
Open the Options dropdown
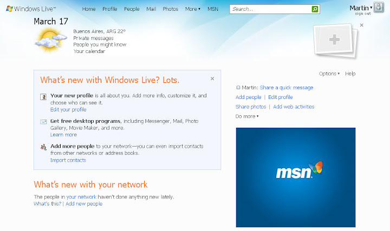coord(329,74)
